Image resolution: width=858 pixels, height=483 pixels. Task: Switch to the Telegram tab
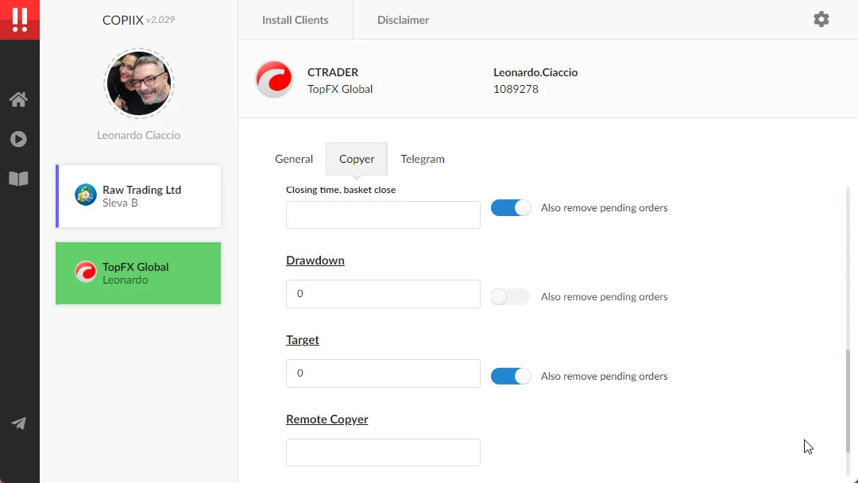[423, 159]
